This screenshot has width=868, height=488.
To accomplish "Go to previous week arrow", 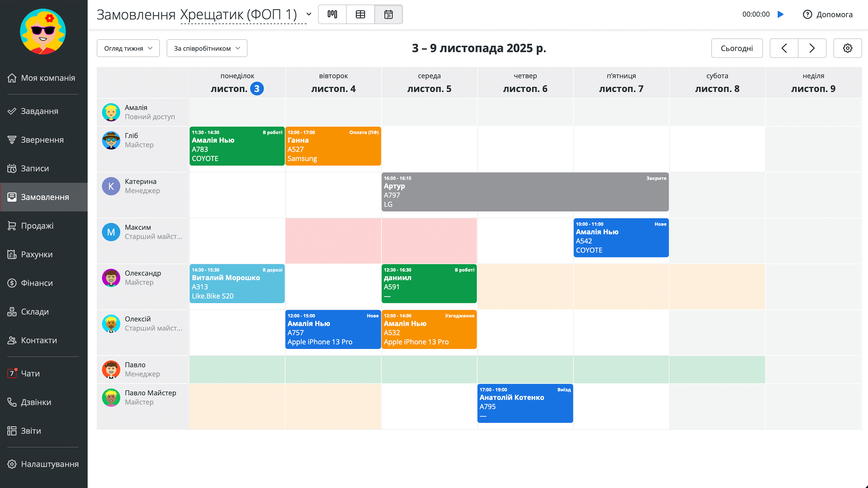I will 784,48.
